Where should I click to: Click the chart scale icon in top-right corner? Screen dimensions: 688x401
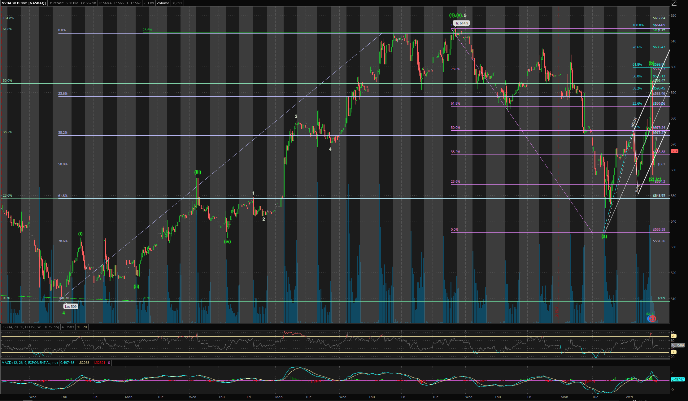tap(674, 3)
